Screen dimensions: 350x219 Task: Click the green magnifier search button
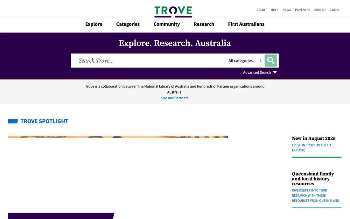[x=270, y=60]
